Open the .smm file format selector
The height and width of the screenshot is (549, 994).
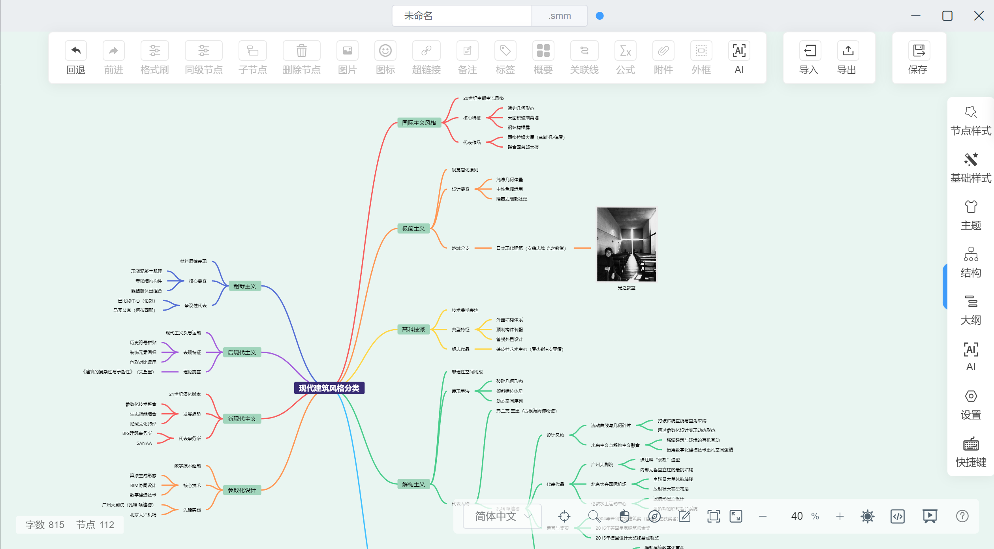tap(559, 15)
